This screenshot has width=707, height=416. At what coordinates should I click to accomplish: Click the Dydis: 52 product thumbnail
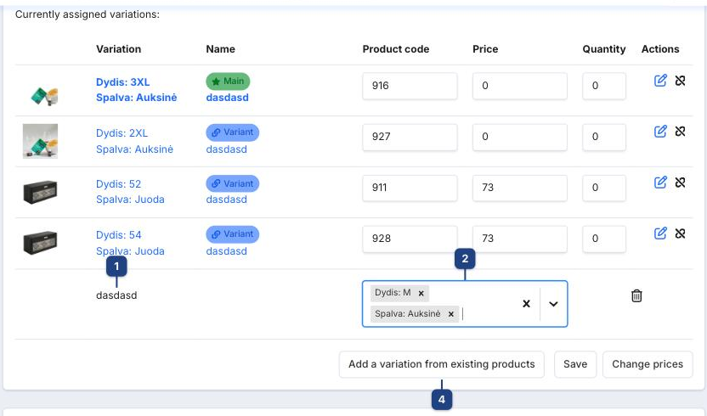point(40,192)
